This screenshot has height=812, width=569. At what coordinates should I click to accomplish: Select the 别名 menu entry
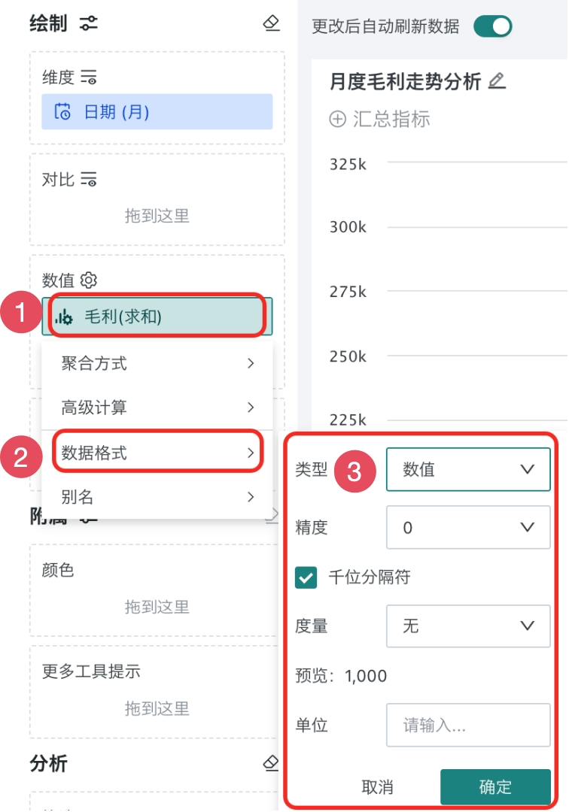pos(157,497)
